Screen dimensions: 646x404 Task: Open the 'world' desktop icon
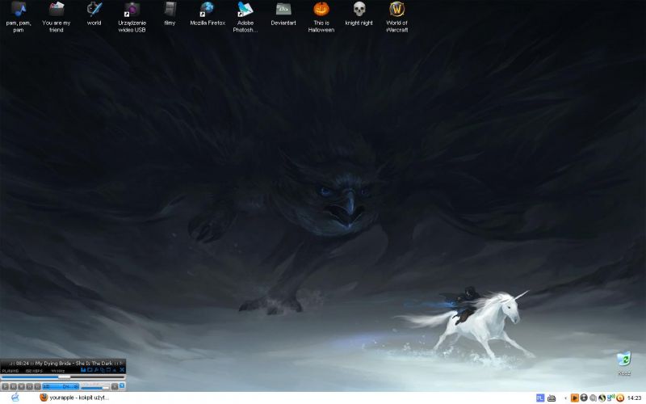pos(94,14)
